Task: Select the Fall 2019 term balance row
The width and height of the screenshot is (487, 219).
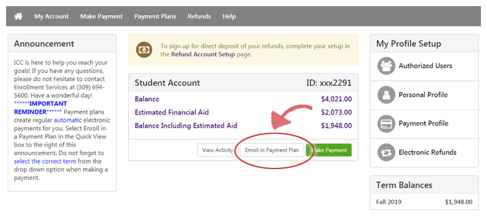Action: [x=424, y=202]
